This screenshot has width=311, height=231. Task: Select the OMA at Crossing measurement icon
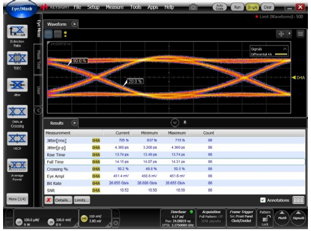click(x=17, y=112)
